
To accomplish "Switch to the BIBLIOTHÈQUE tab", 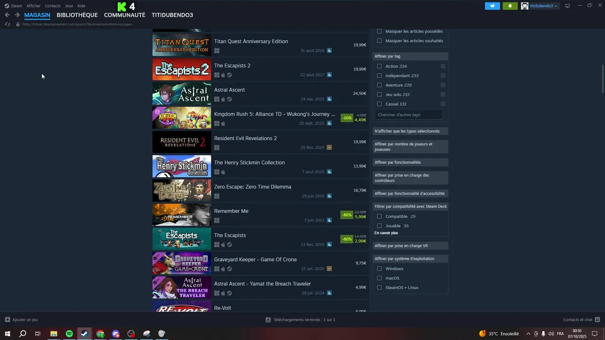I will 77,15.
